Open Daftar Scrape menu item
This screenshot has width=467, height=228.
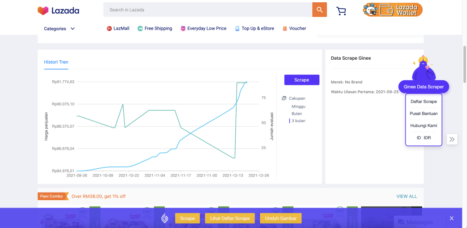point(424,102)
